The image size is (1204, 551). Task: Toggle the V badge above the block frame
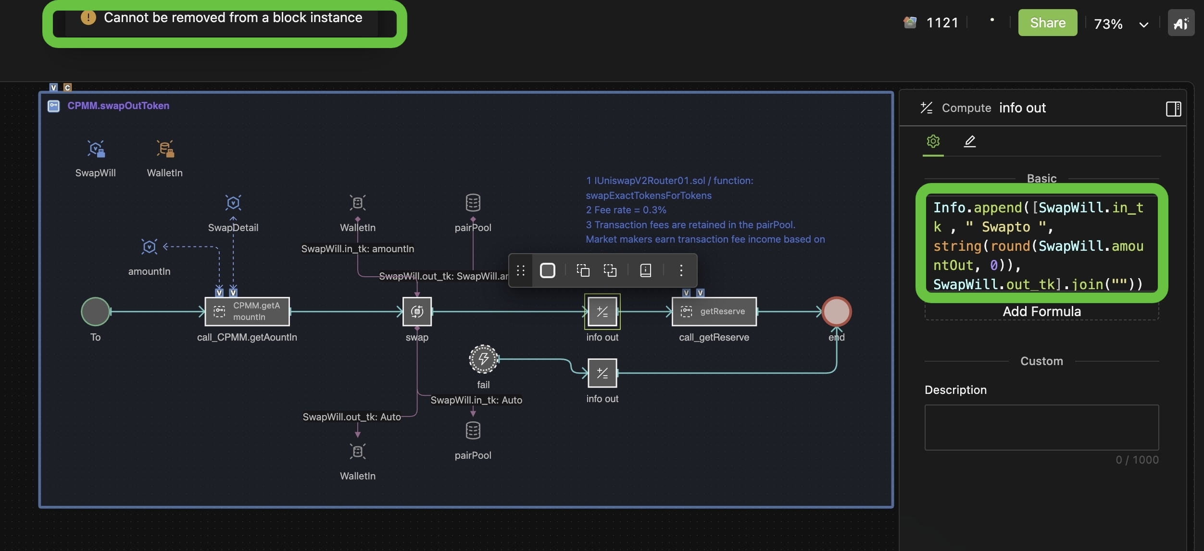tap(53, 87)
